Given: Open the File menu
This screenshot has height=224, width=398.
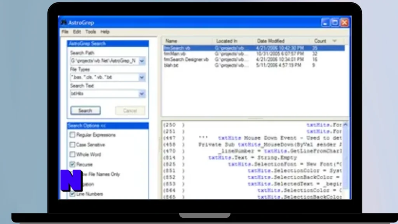Looking at the screenshot, I should (x=65, y=32).
